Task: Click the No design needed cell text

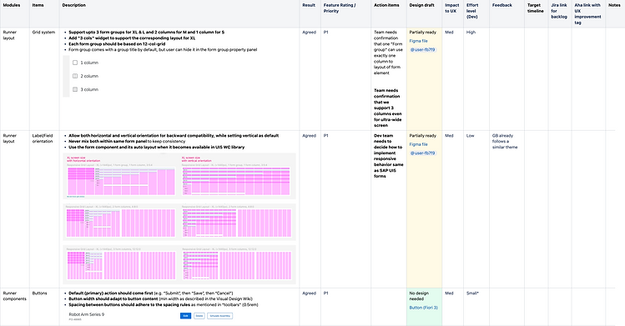Action: [419, 296]
